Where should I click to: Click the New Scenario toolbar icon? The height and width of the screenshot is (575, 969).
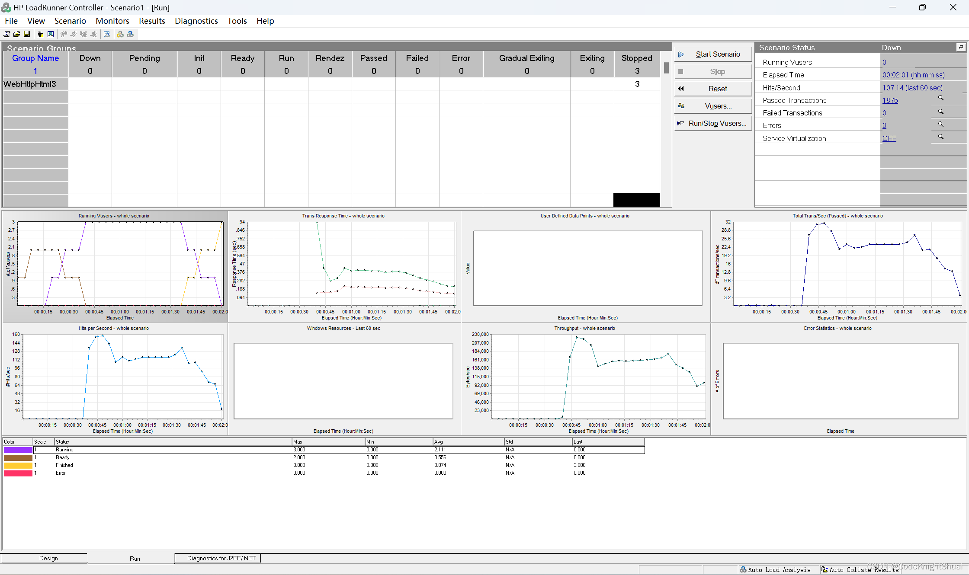(6, 34)
